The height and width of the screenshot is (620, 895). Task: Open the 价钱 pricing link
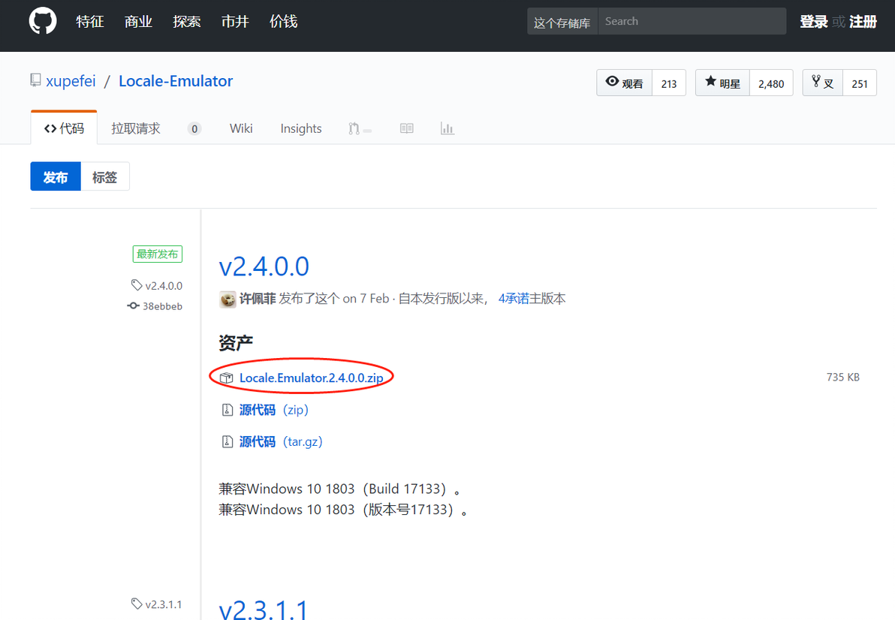point(284,22)
